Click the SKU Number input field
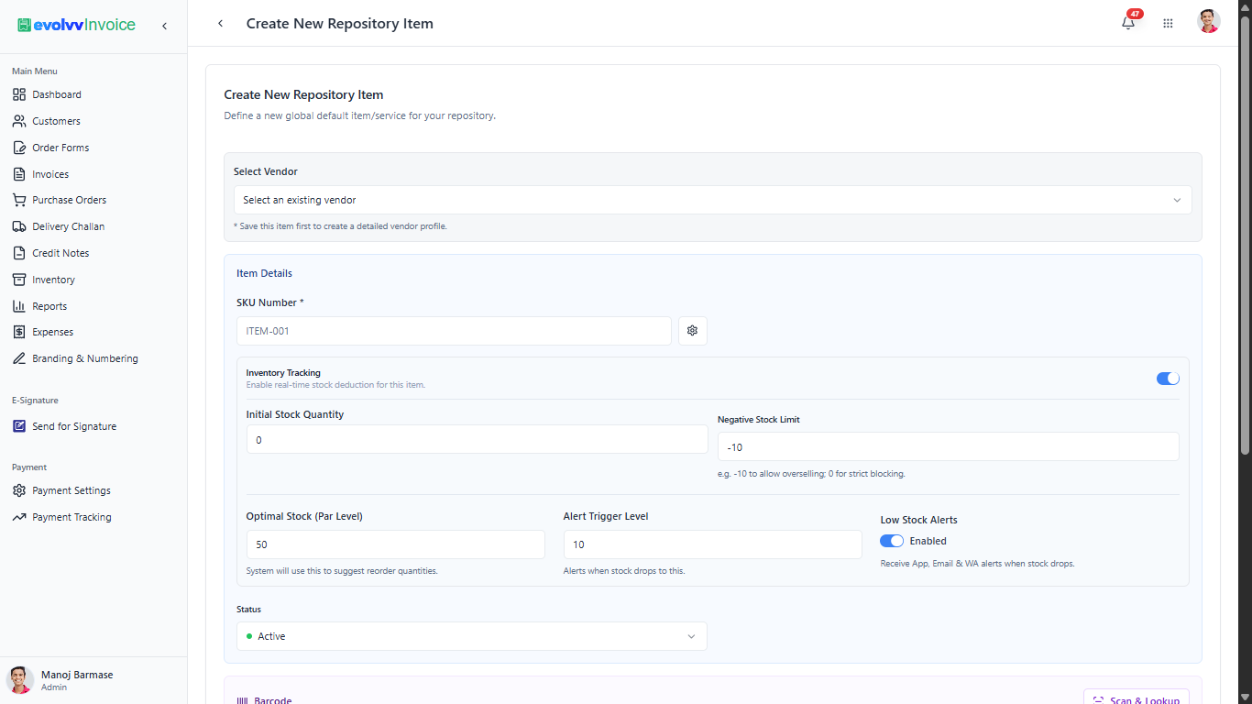1252x704 pixels. pos(454,331)
